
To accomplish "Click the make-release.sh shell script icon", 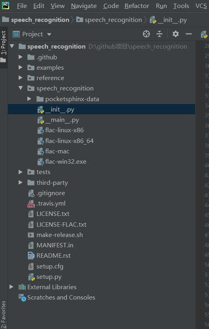I will pos(31,235).
